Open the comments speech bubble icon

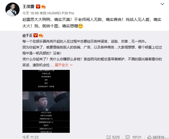tap(128, 137)
